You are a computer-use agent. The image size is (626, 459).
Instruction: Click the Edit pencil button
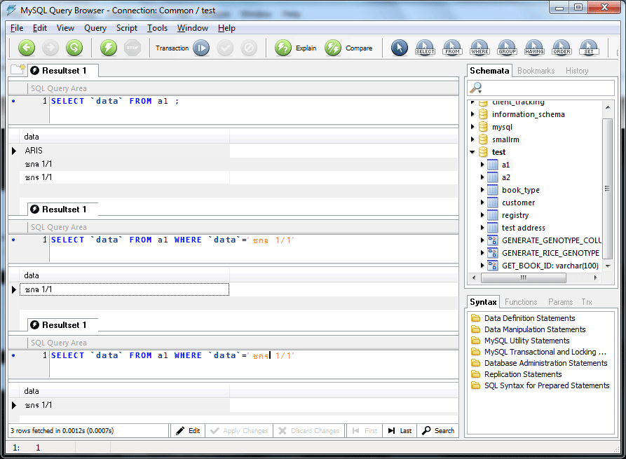pos(188,431)
